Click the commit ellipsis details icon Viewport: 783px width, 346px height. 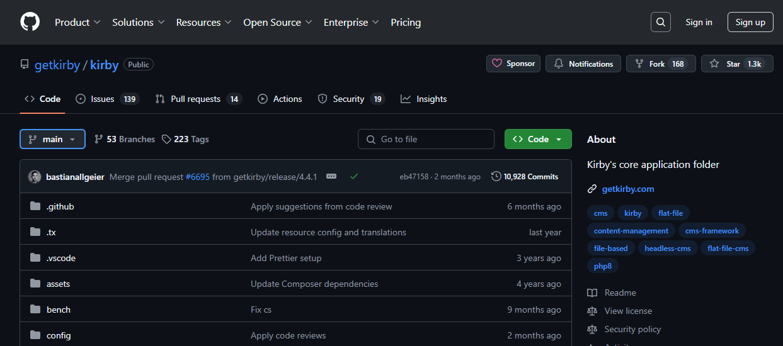coord(331,177)
